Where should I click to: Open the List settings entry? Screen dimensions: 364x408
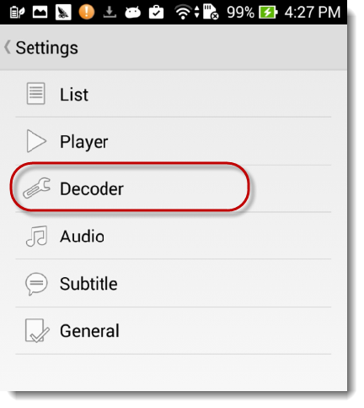[174, 94]
